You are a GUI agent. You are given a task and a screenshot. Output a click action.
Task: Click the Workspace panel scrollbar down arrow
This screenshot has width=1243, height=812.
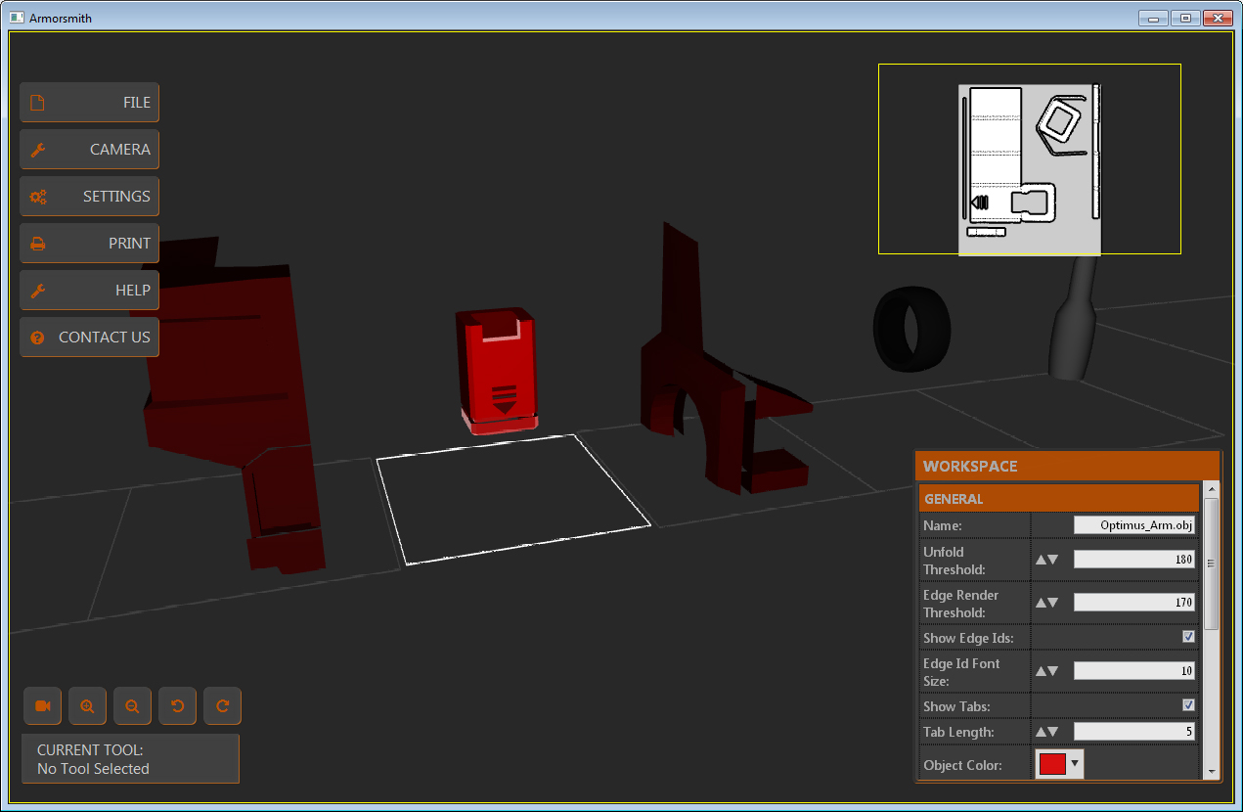(x=1212, y=772)
